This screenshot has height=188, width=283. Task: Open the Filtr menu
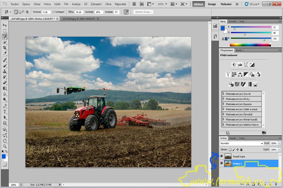(66, 4)
